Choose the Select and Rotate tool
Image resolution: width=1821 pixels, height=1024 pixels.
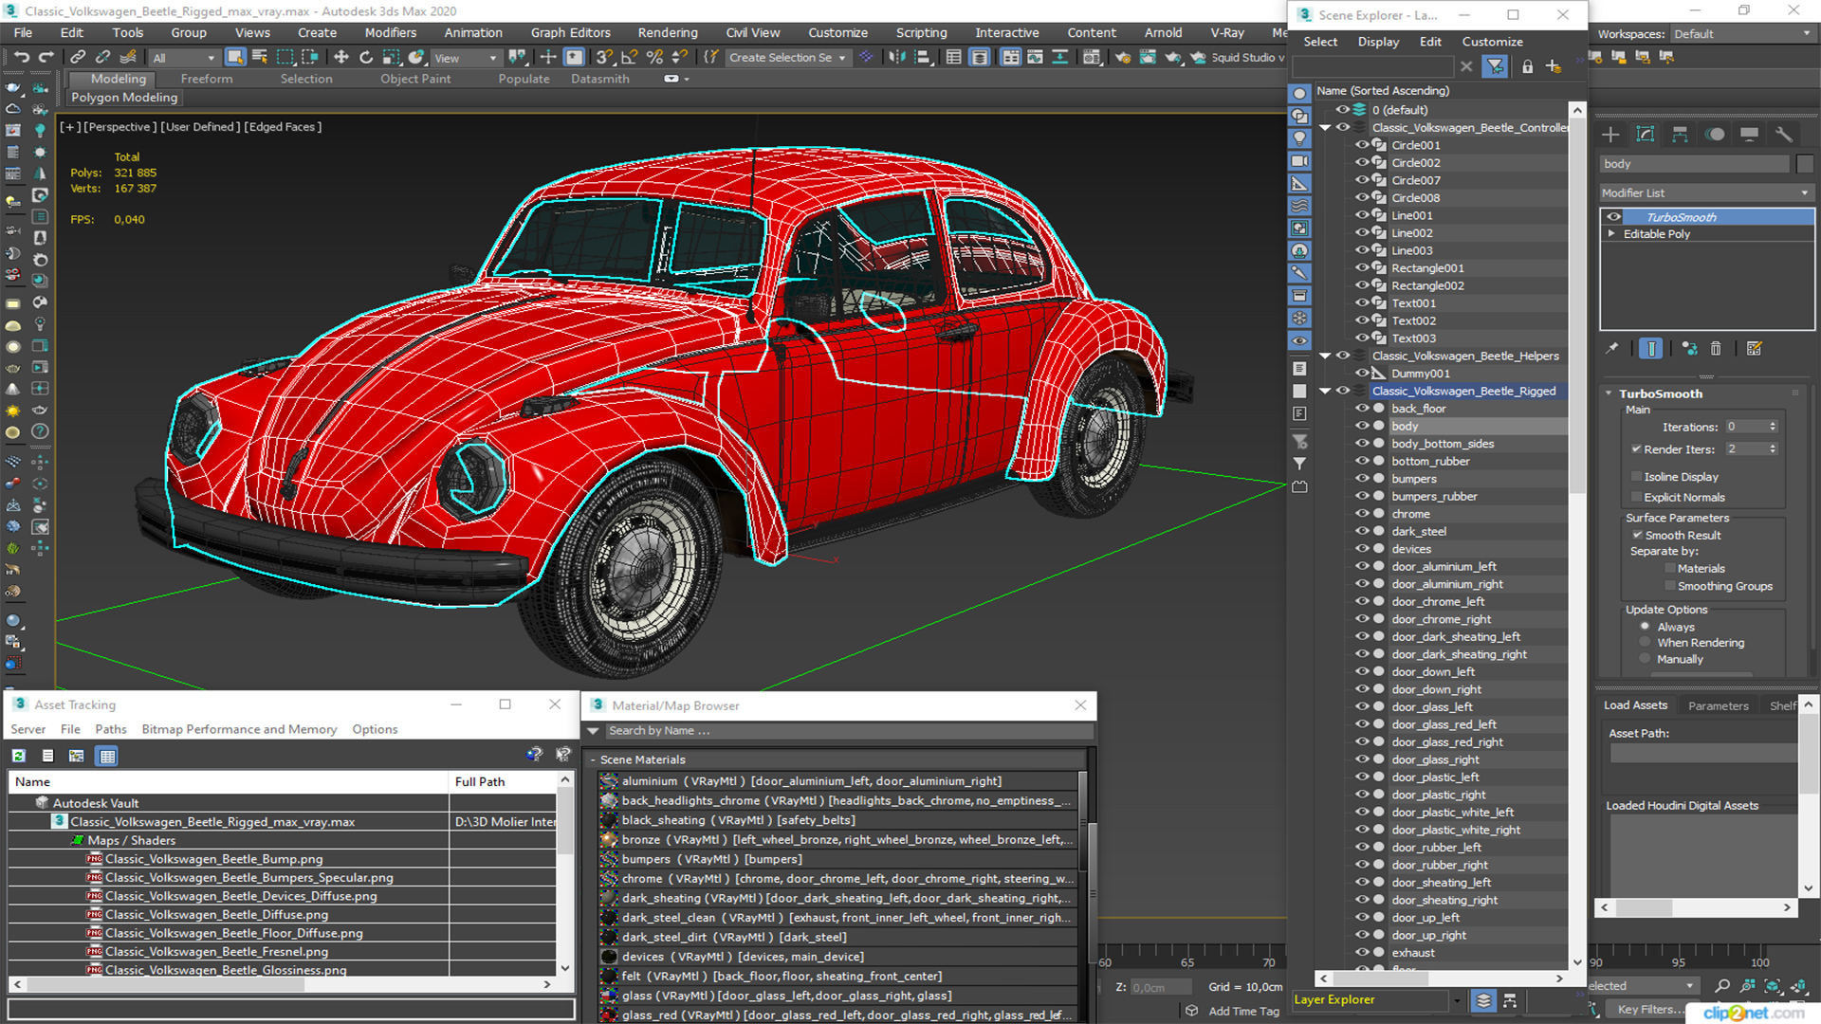(x=366, y=58)
